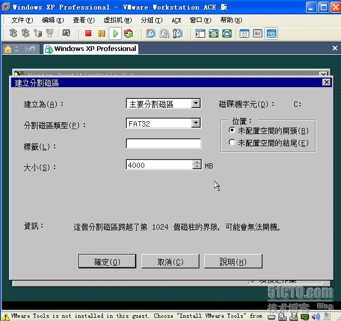Screen dimensions: 341x321
Task: Open the 建立為 主要分割磁區 dropdown
Action: (196, 103)
